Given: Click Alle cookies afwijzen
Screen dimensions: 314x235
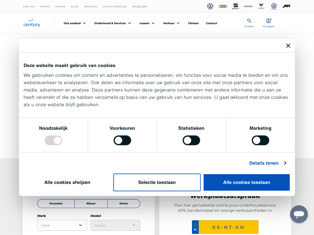Looking at the screenshot, I should (67, 182).
